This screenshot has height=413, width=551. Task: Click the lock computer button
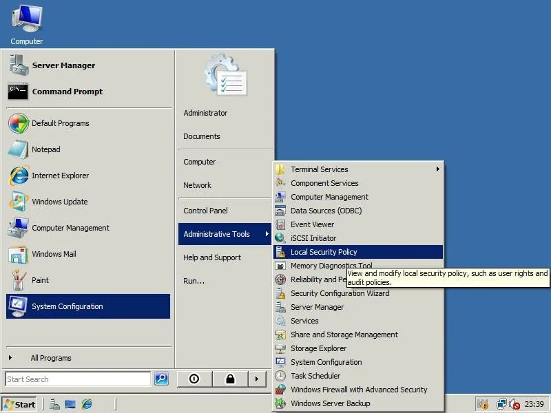[230, 379]
